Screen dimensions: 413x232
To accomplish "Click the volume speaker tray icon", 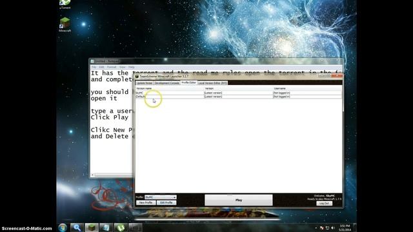I will click(333, 227).
